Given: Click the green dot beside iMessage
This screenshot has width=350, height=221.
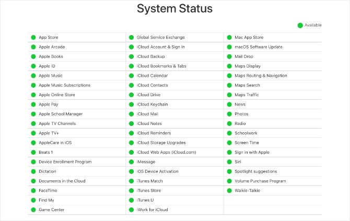Looking at the screenshot, I should tap(132, 162).
